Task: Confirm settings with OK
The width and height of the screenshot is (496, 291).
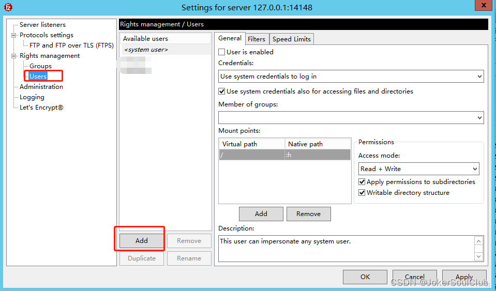Action: [365, 277]
